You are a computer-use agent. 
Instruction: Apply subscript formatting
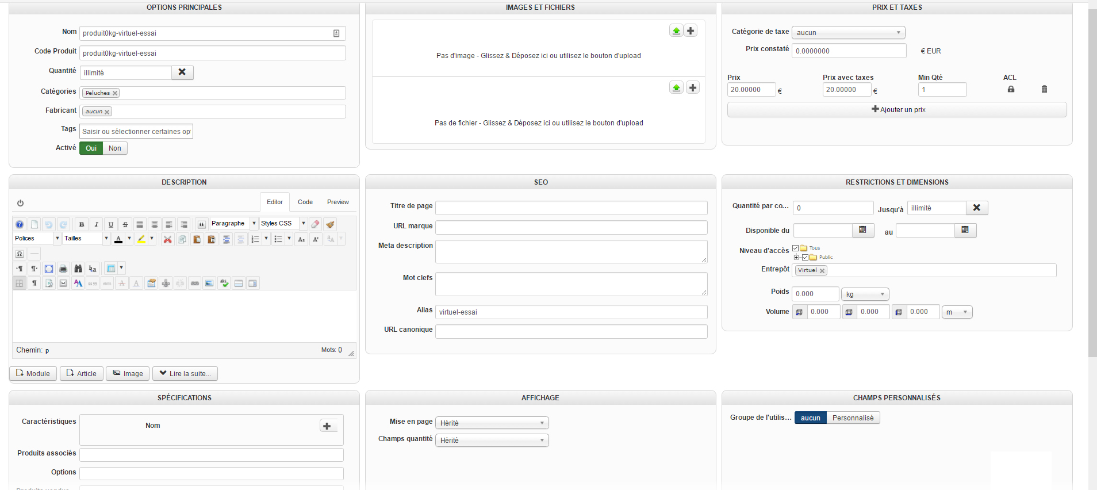[x=301, y=239]
